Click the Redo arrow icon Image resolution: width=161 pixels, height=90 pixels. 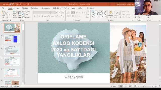click(x=24, y=4)
